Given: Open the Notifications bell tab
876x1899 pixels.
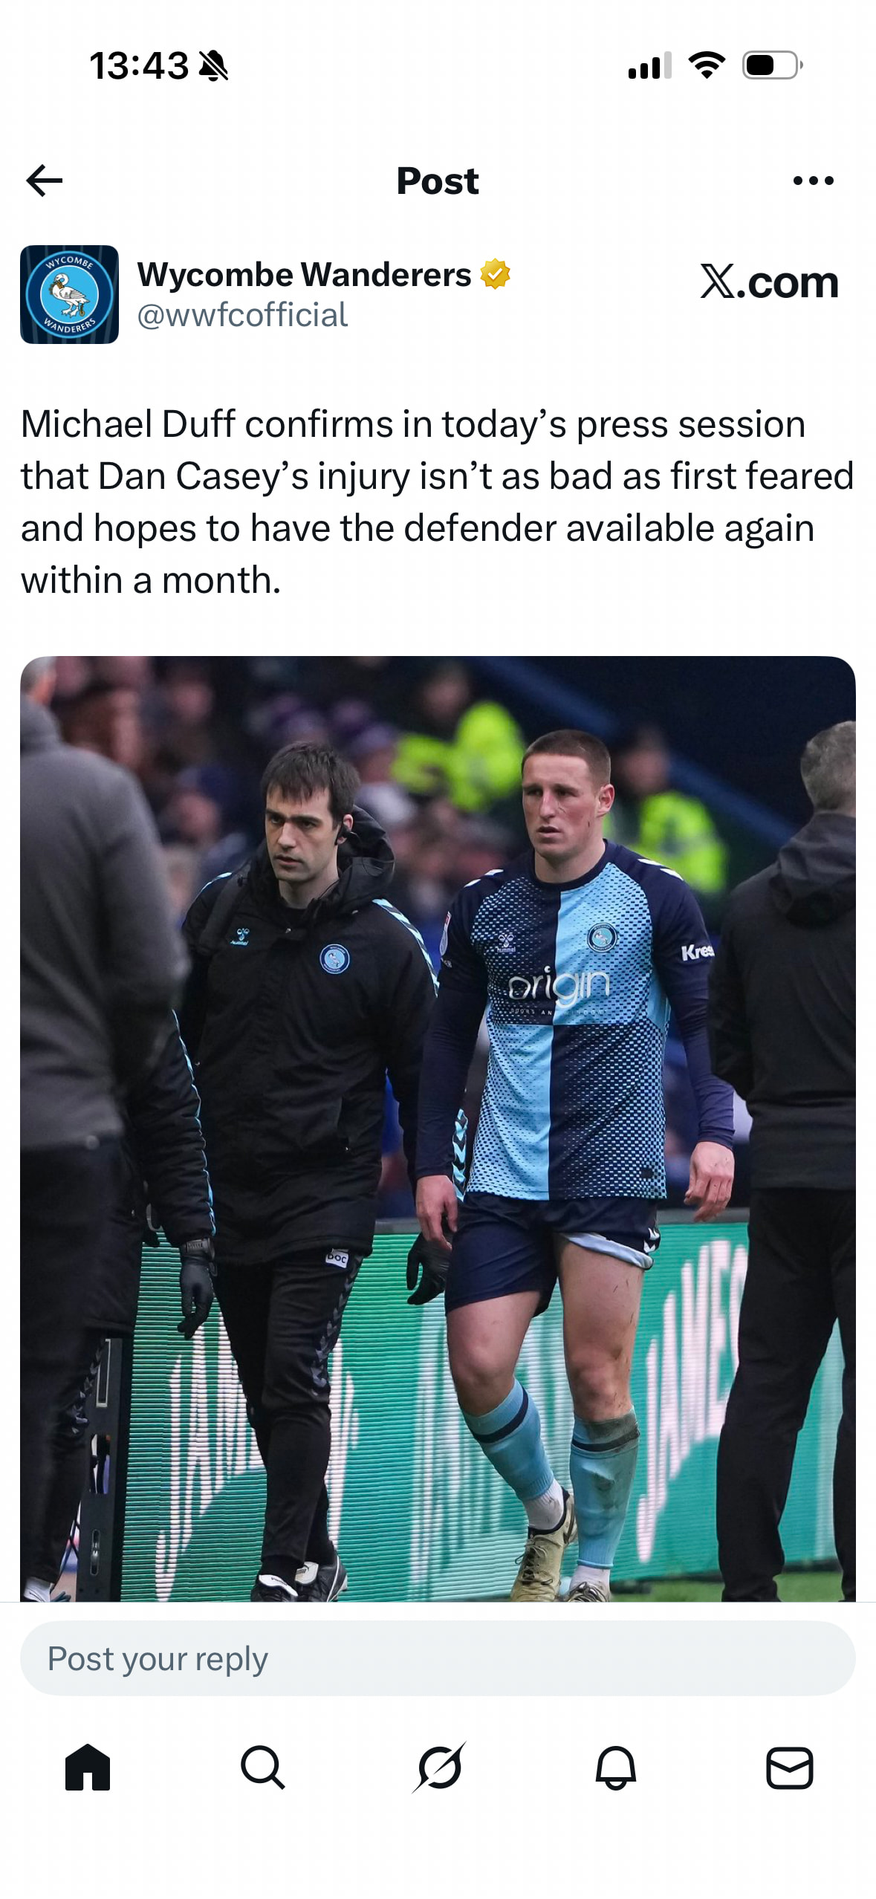Looking at the screenshot, I should (x=615, y=1767).
